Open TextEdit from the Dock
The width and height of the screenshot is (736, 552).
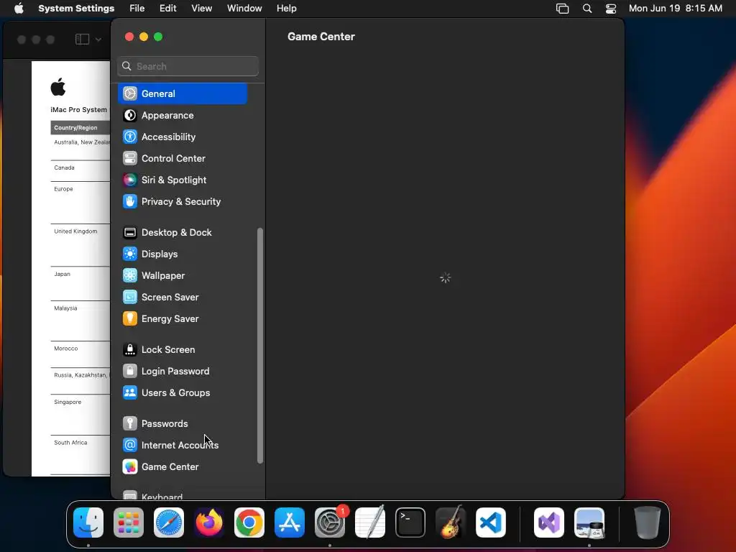tap(370, 523)
